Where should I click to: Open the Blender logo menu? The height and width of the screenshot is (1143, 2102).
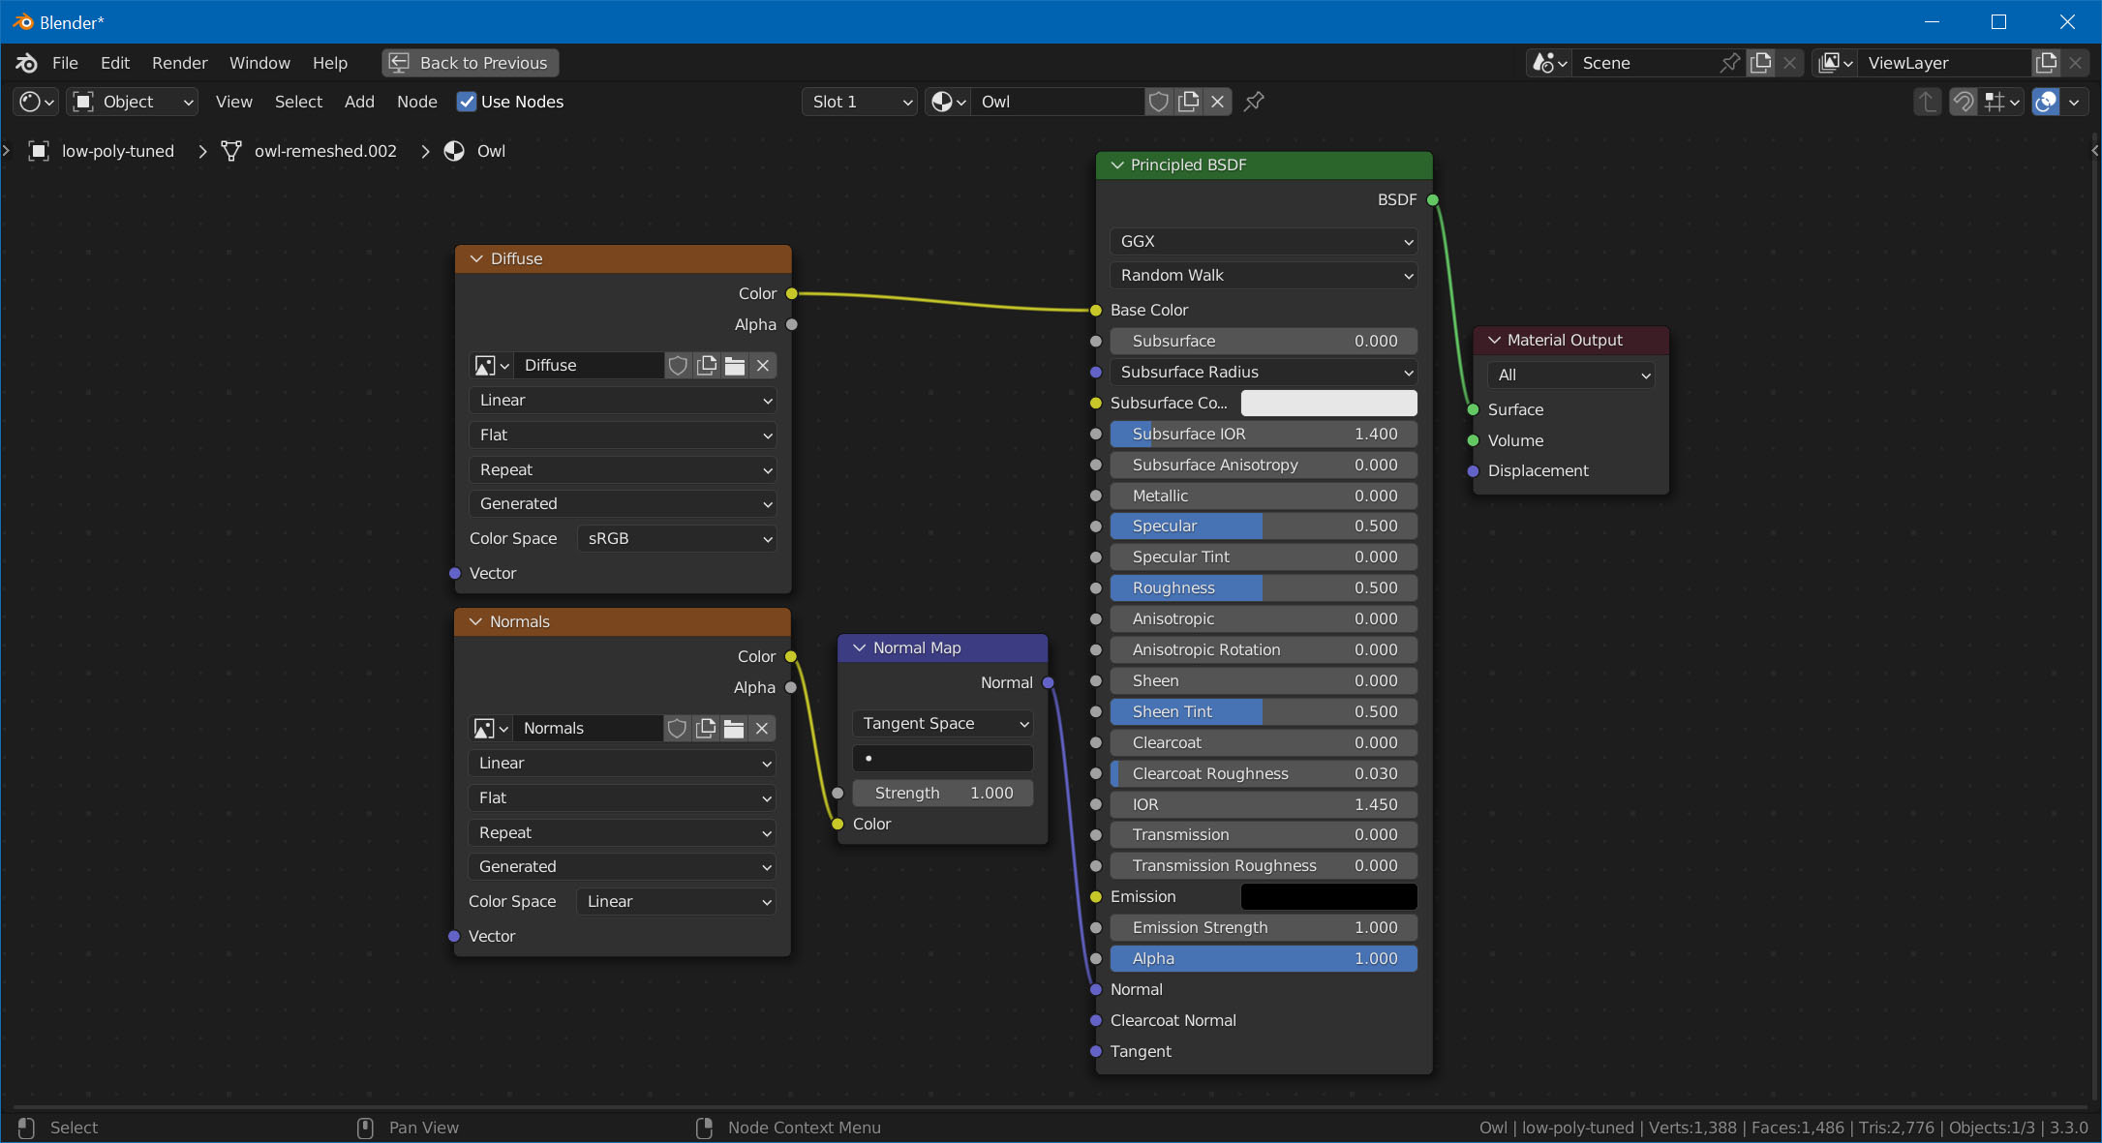click(x=26, y=63)
